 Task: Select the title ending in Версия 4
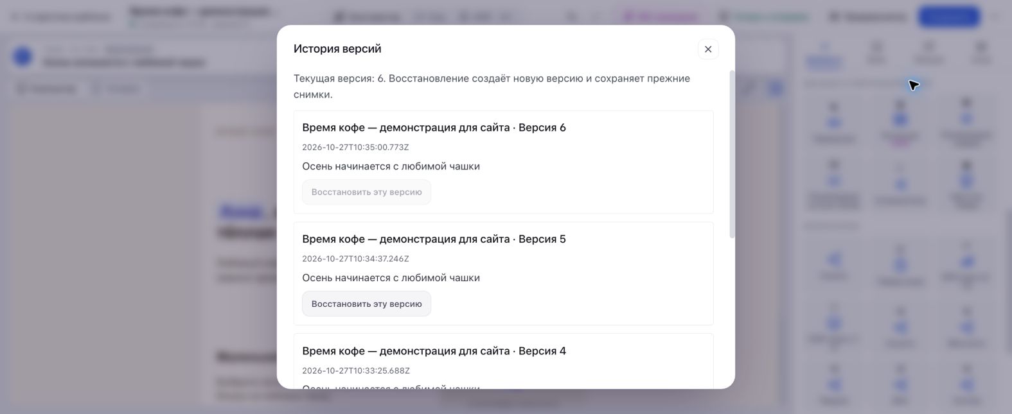[x=434, y=351]
